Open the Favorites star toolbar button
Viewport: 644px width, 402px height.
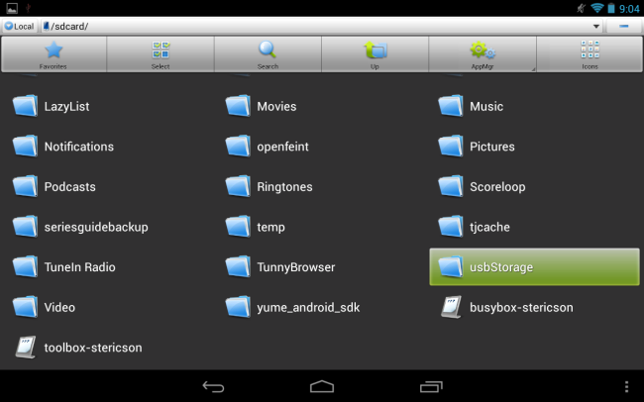[54, 54]
